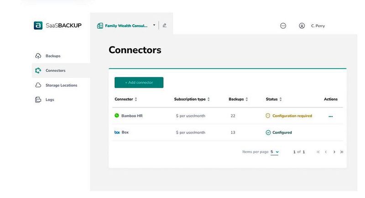The image size is (365, 198).
Task: Go to the next page arrow
Action: click(334, 152)
